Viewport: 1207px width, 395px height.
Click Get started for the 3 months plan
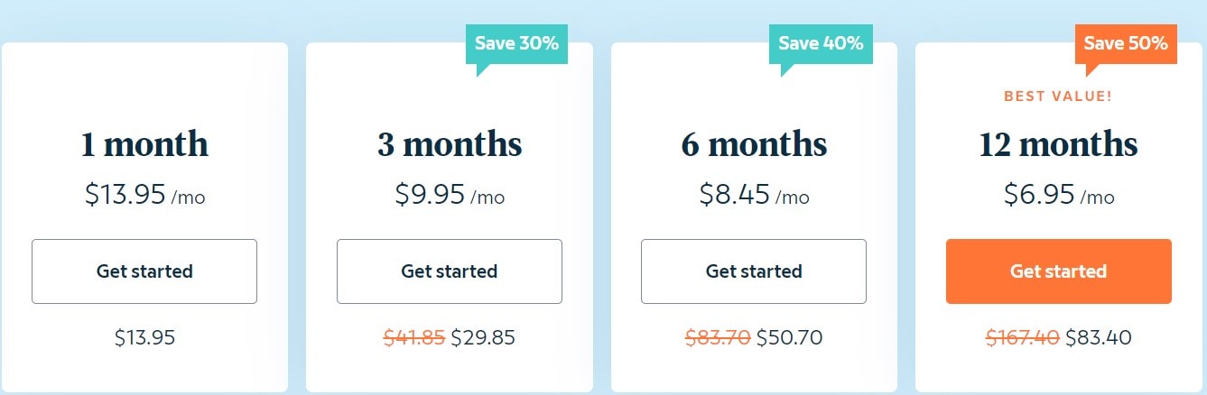coord(449,271)
